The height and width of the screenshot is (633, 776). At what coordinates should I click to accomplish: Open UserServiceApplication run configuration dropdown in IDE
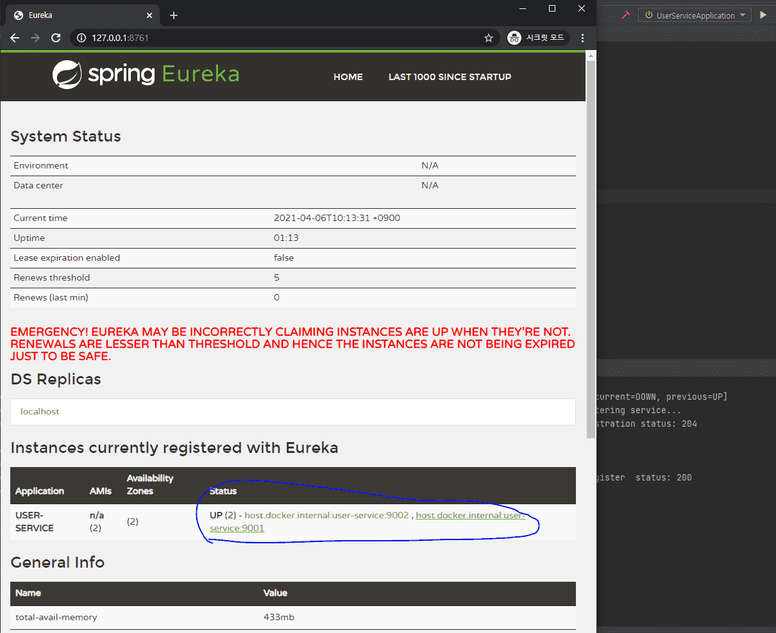(x=695, y=15)
